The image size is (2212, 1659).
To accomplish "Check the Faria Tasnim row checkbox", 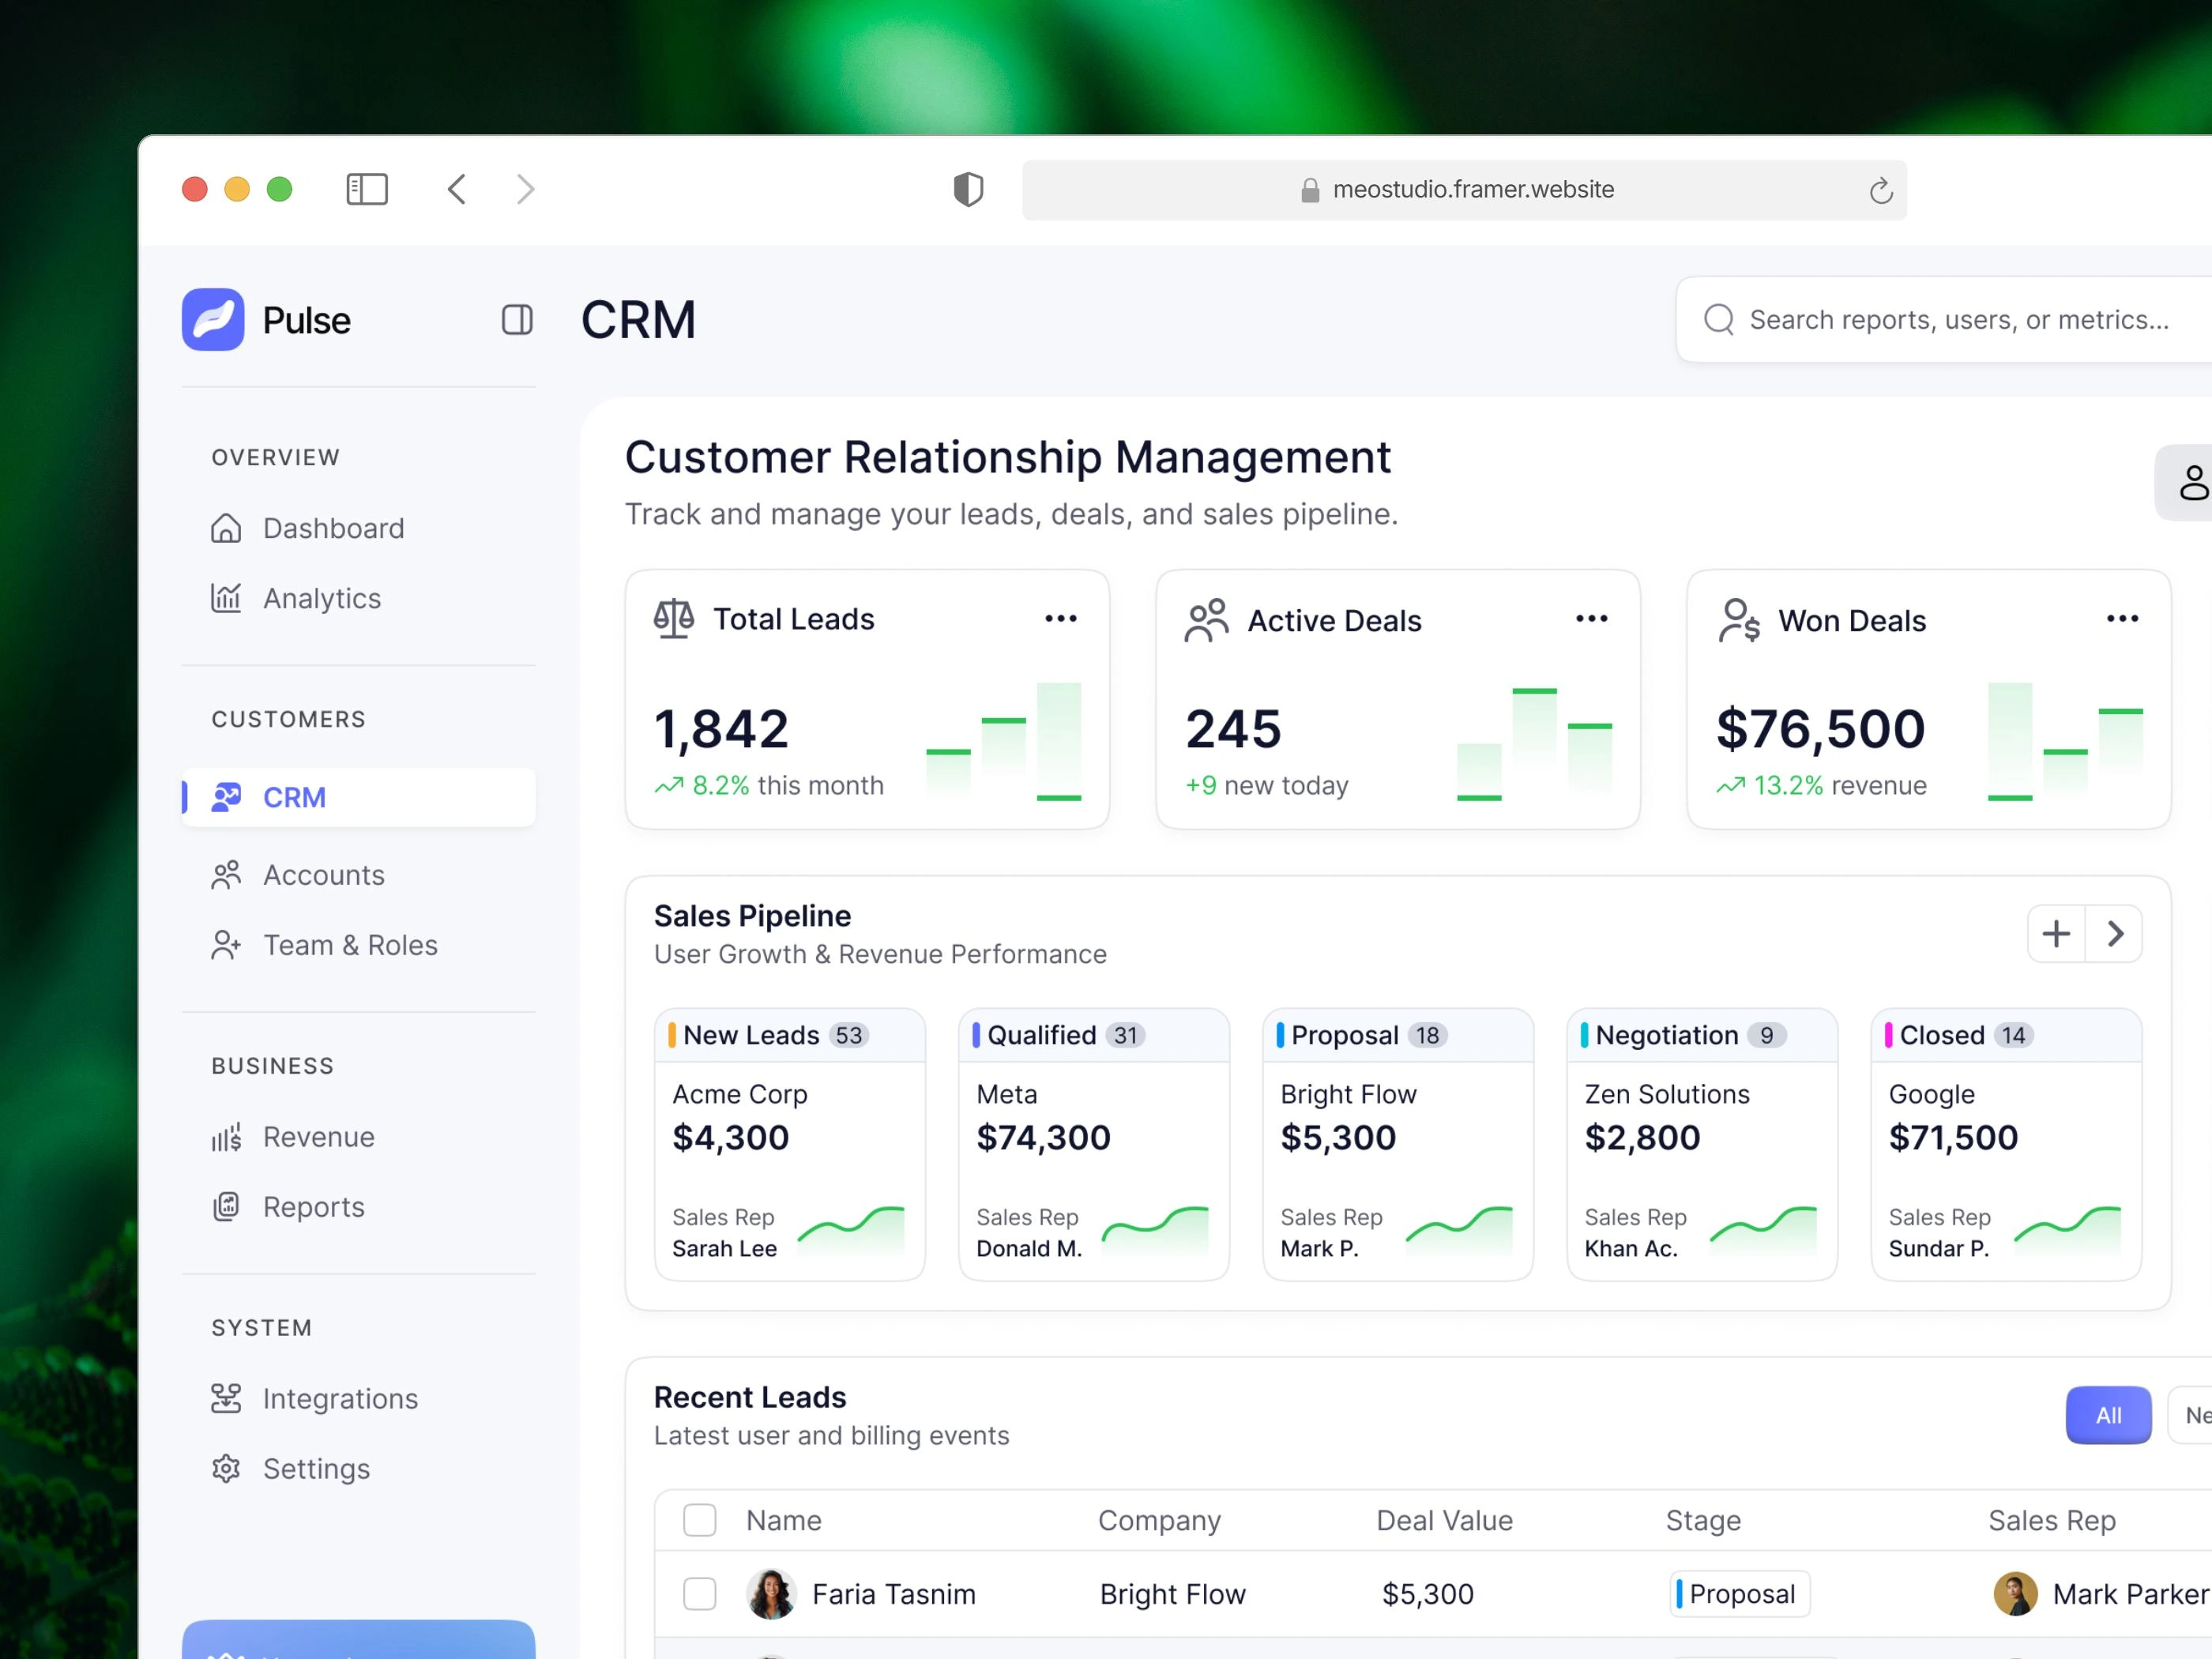I will [700, 1594].
